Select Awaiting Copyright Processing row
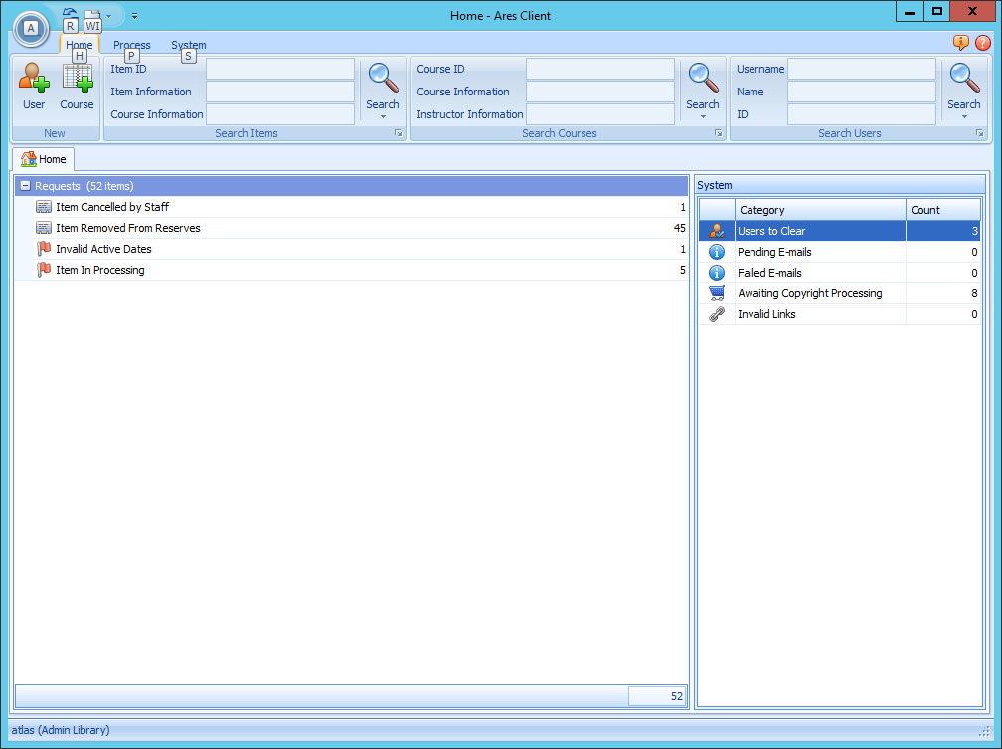This screenshot has height=749, width=1002. click(x=809, y=293)
